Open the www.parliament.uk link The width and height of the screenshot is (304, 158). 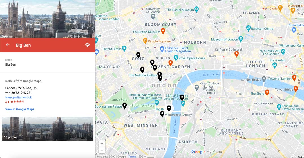(x=18, y=97)
